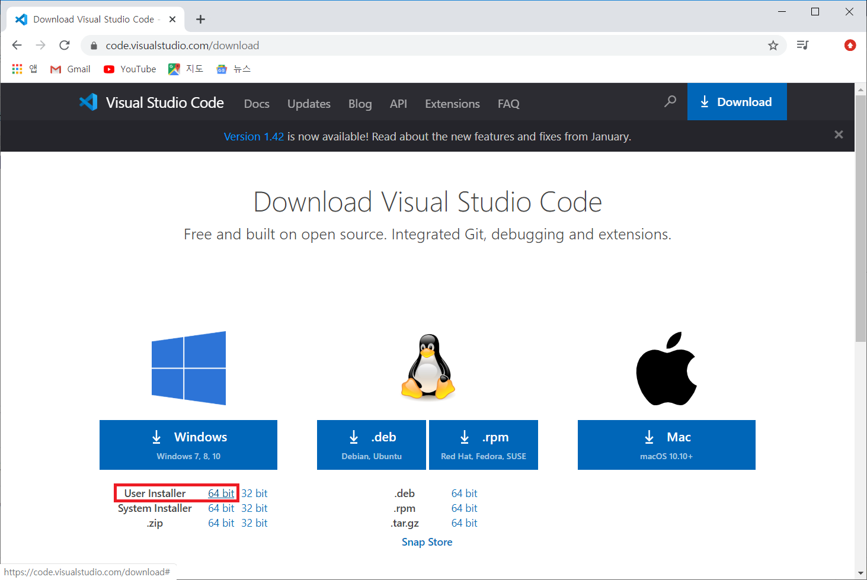Close the Download Visual Studio Code tab
Viewport: 867px width, 580px height.
pos(172,20)
